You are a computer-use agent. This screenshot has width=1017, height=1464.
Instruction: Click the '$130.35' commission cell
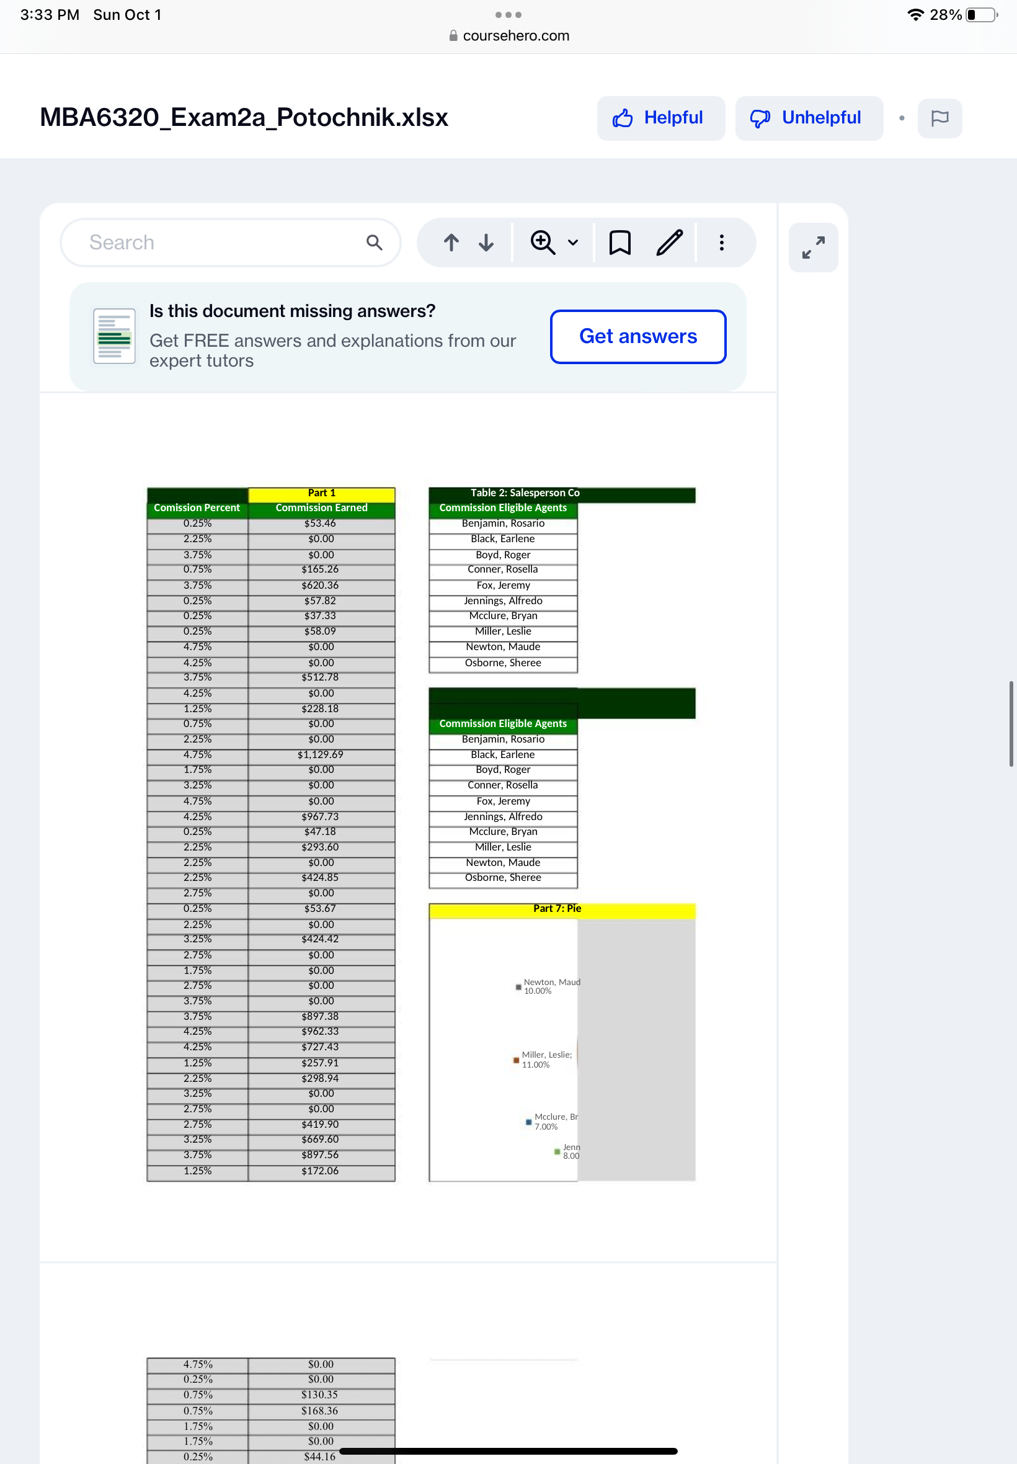pos(321,1395)
